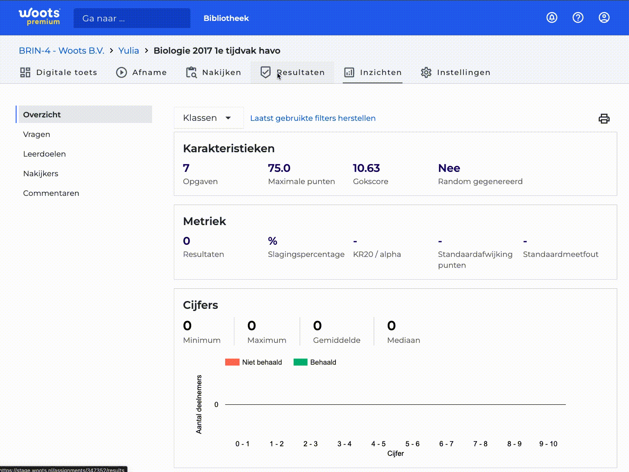Open Vragen in the sidebar
Screen dimensions: 629x472
point(37,134)
